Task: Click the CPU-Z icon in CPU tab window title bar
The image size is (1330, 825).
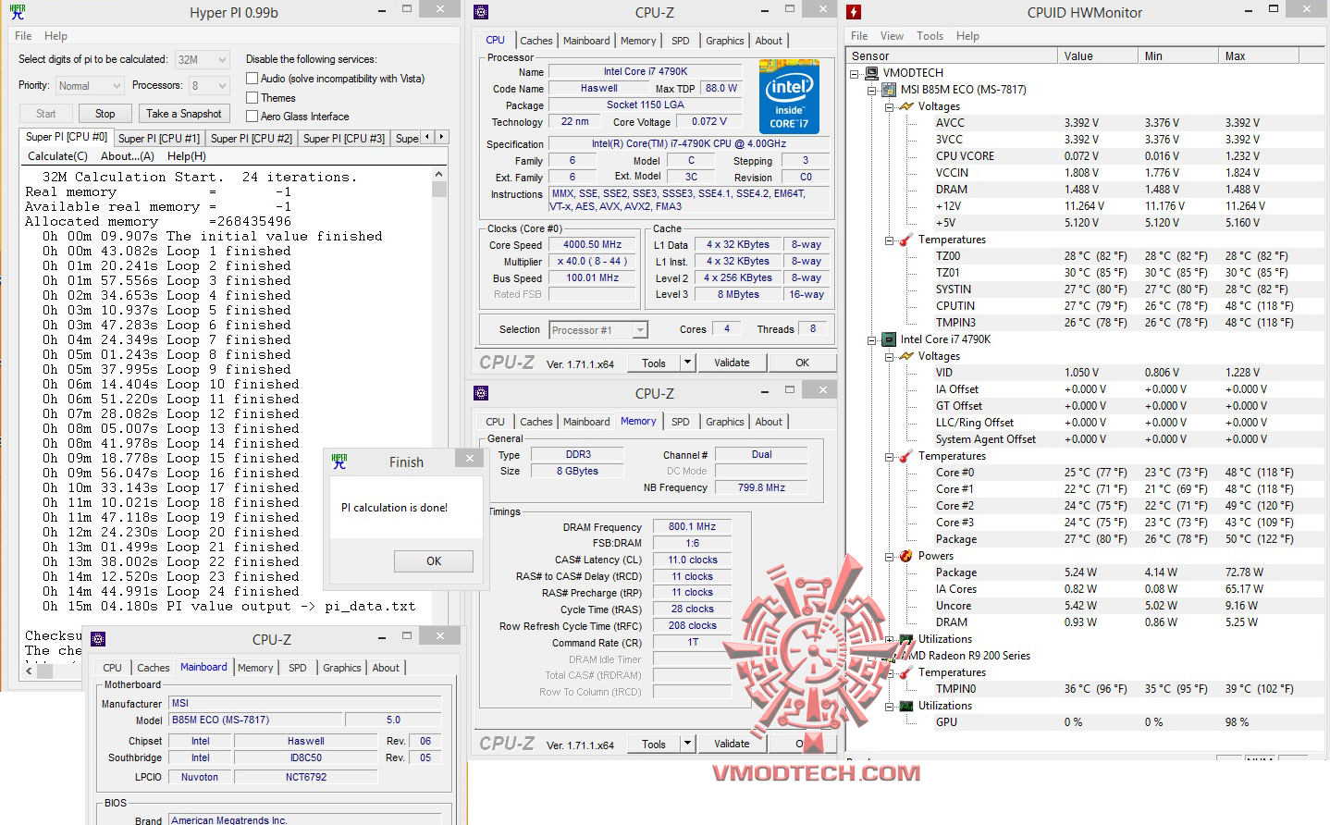Action: tap(481, 12)
